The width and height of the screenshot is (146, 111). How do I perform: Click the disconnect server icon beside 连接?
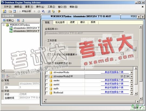point(18,20)
